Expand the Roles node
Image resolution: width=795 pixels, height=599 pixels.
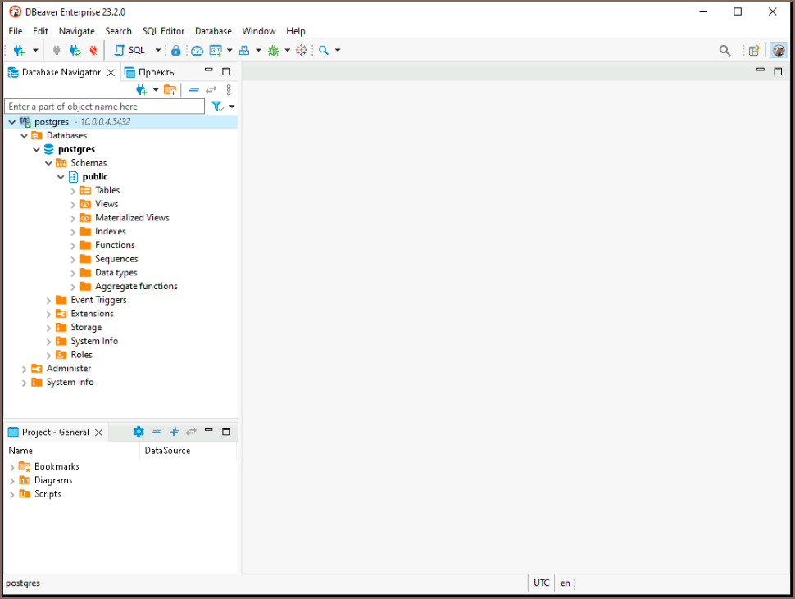tap(48, 355)
